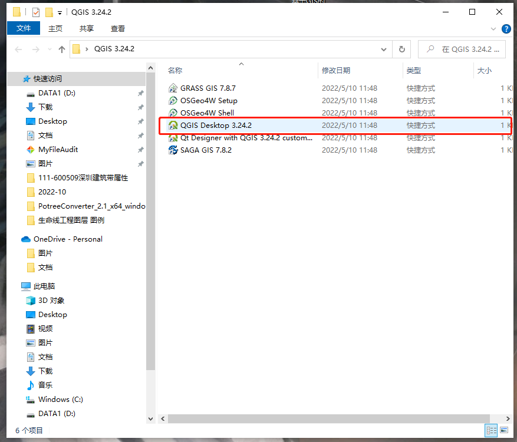Image resolution: width=517 pixels, height=442 pixels.
Task: Click the This PC computer icon
Action: pyautogui.click(x=26, y=286)
